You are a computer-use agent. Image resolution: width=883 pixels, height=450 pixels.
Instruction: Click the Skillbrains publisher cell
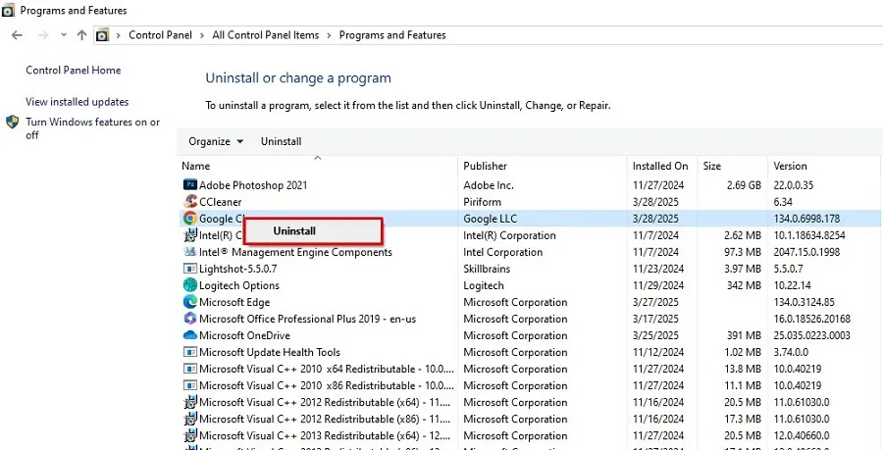[487, 269]
